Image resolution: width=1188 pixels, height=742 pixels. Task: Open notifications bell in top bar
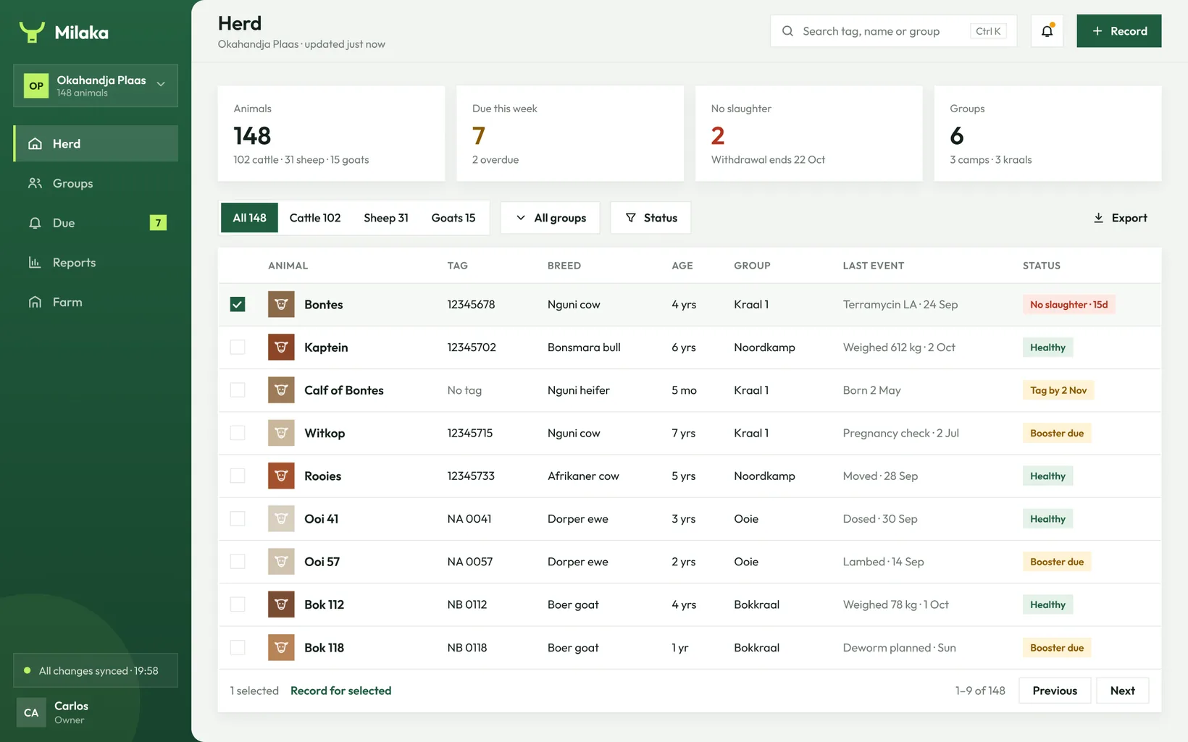point(1047,31)
